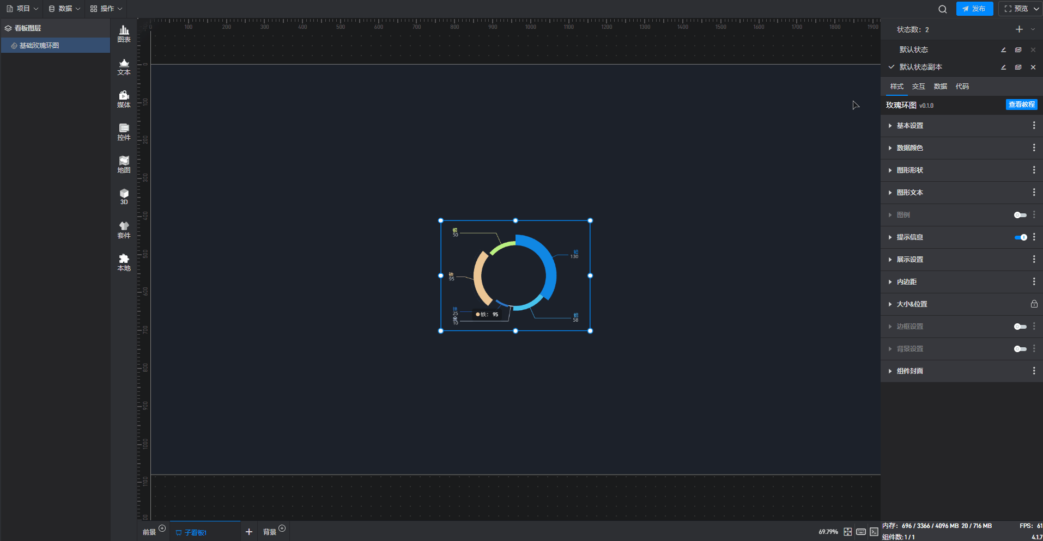This screenshot has width=1043, height=541.
Task: Click the search magnifier icon
Action: [942, 9]
